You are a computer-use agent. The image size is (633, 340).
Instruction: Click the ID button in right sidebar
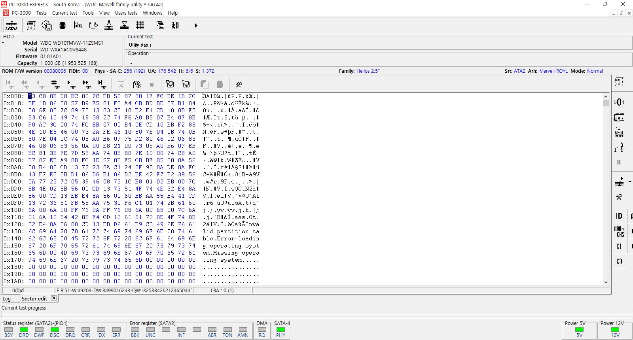tap(619, 216)
